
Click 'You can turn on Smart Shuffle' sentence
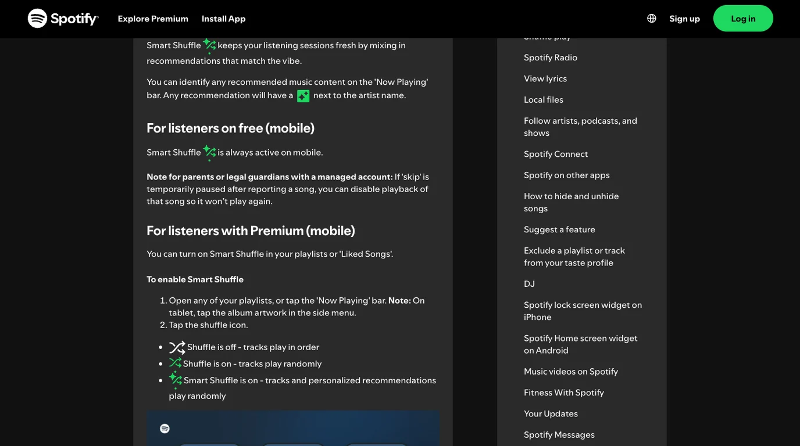click(x=270, y=254)
